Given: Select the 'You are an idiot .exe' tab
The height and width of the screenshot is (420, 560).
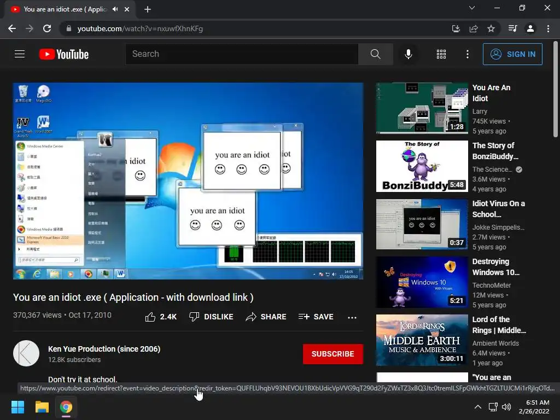Looking at the screenshot, I should pos(66,9).
